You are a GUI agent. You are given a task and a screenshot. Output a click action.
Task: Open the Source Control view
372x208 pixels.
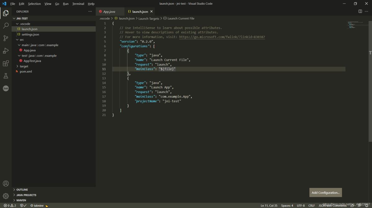click(6, 38)
